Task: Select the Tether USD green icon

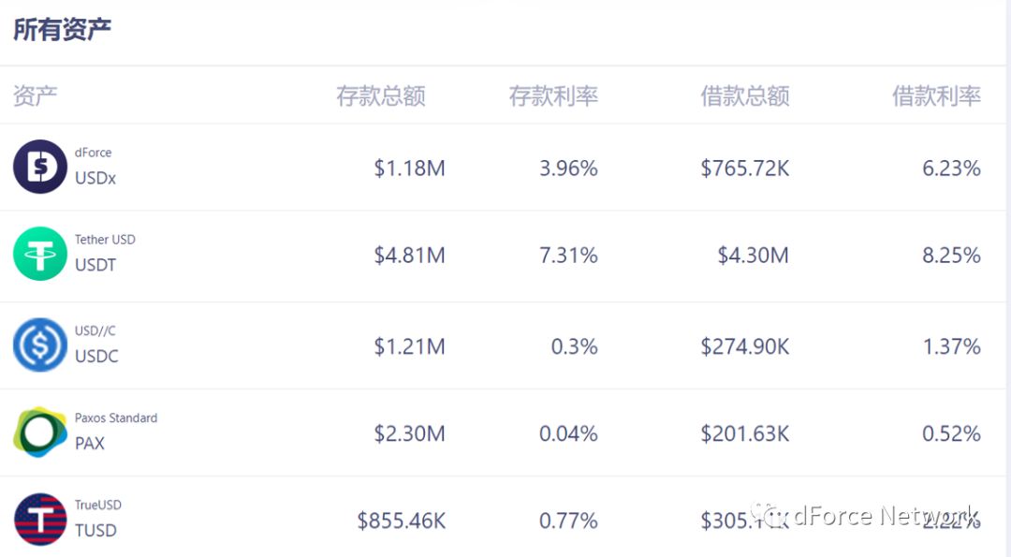Action: pos(38,254)
